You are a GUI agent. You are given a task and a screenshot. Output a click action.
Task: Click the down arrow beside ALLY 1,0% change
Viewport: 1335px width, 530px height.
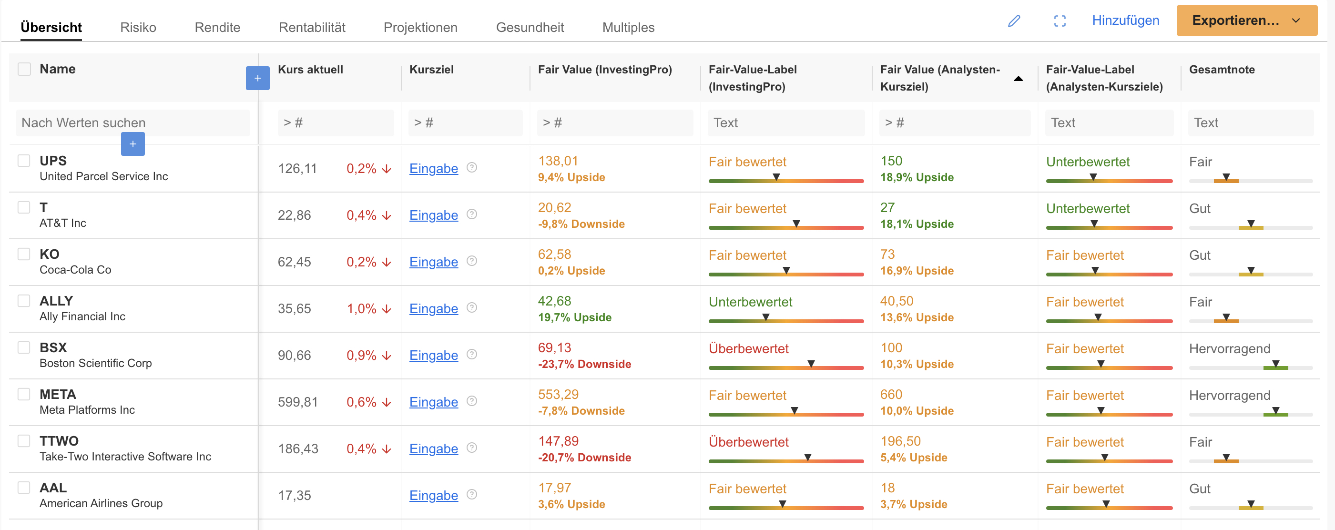click(386, 309)
